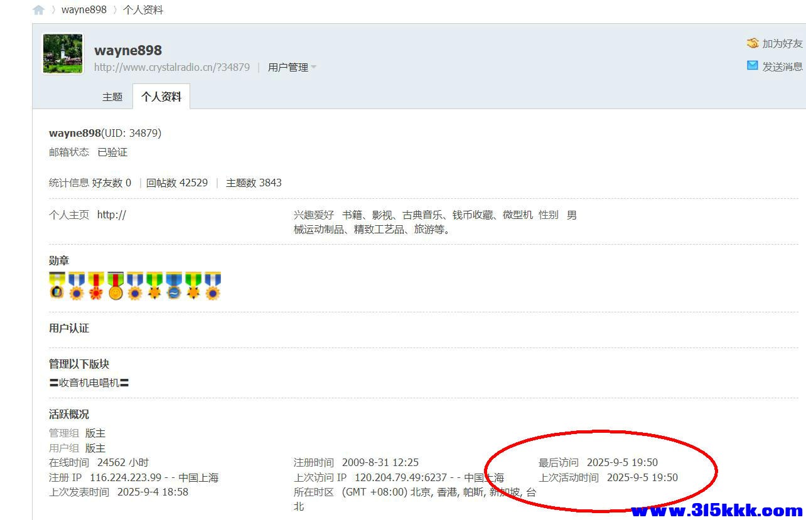Open the 个人主页 http:// link
Image resolution: width=806 pixels, height=520 pixels.
coord(112,215)
